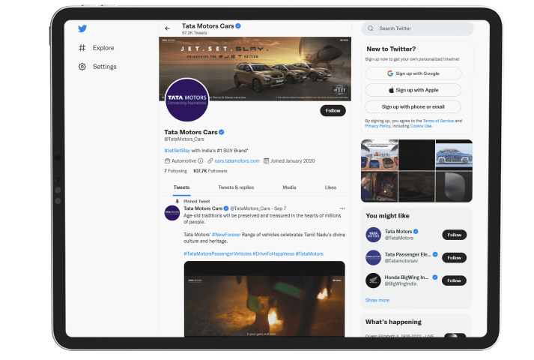Click the pinned tweet author avatar

172,213
